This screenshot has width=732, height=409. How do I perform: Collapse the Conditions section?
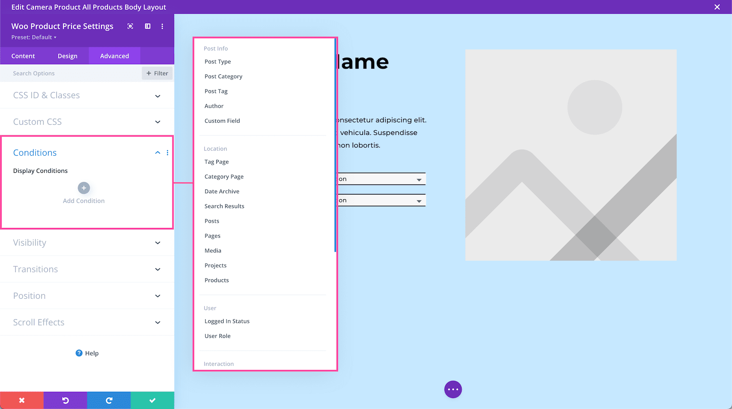coord(158,153)
